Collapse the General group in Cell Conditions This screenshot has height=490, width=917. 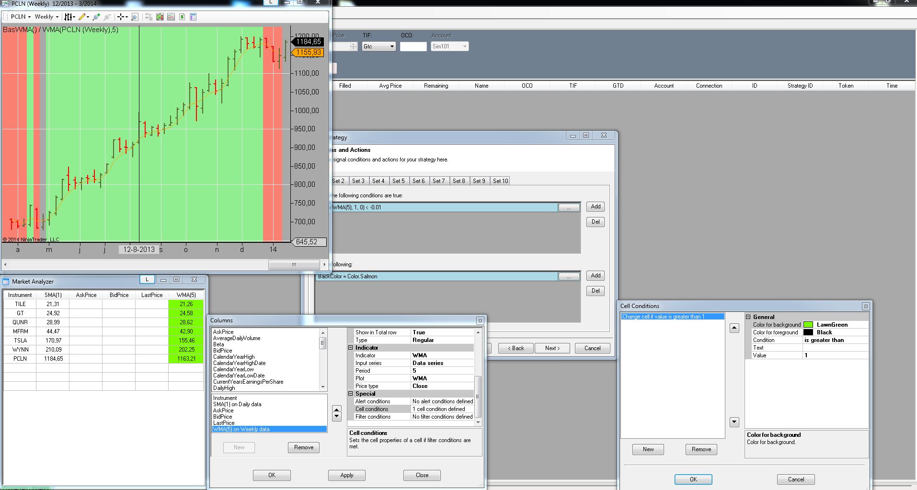click(748, 317)
